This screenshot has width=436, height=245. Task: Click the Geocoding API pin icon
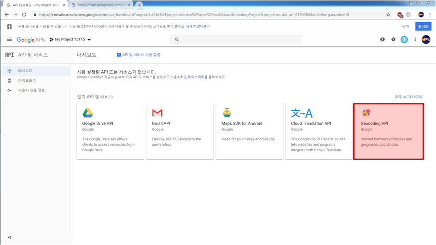pyautogui.click(x=366, y=113)
